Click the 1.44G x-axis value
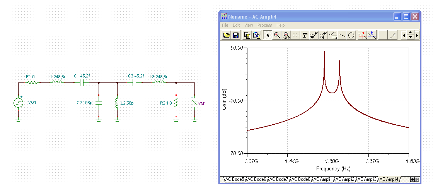Image resolution: width=433 pixels, height=194 pixels. (292, 161)
